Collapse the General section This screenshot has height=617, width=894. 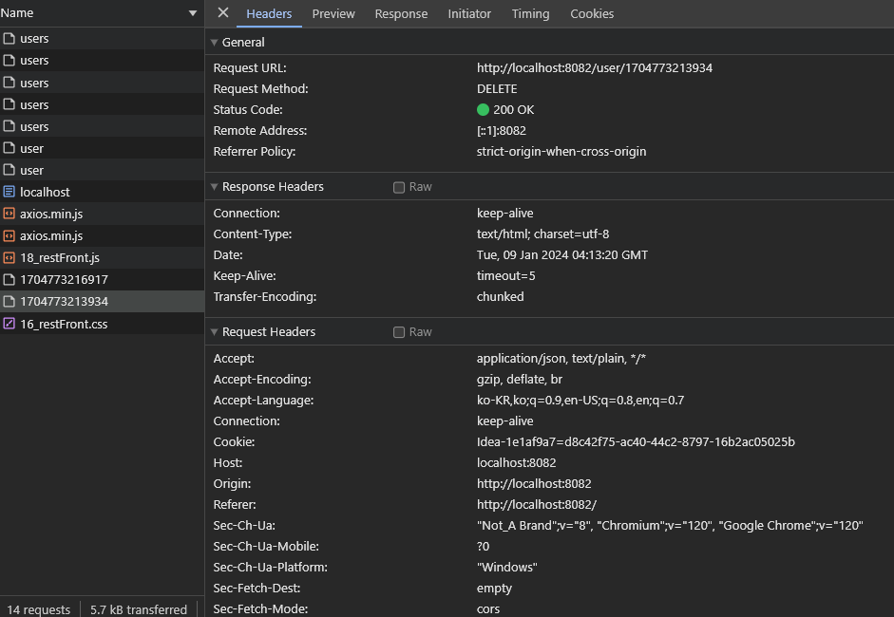pyautogui.click(x=215, y=42)
